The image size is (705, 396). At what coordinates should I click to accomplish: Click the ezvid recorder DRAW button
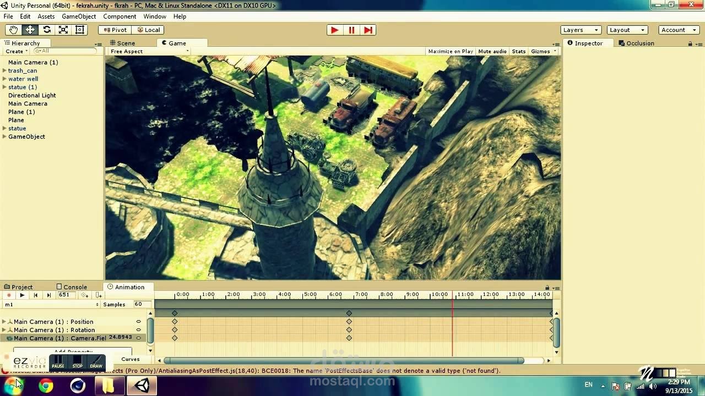pyautogui.click(x=96, y=362)
